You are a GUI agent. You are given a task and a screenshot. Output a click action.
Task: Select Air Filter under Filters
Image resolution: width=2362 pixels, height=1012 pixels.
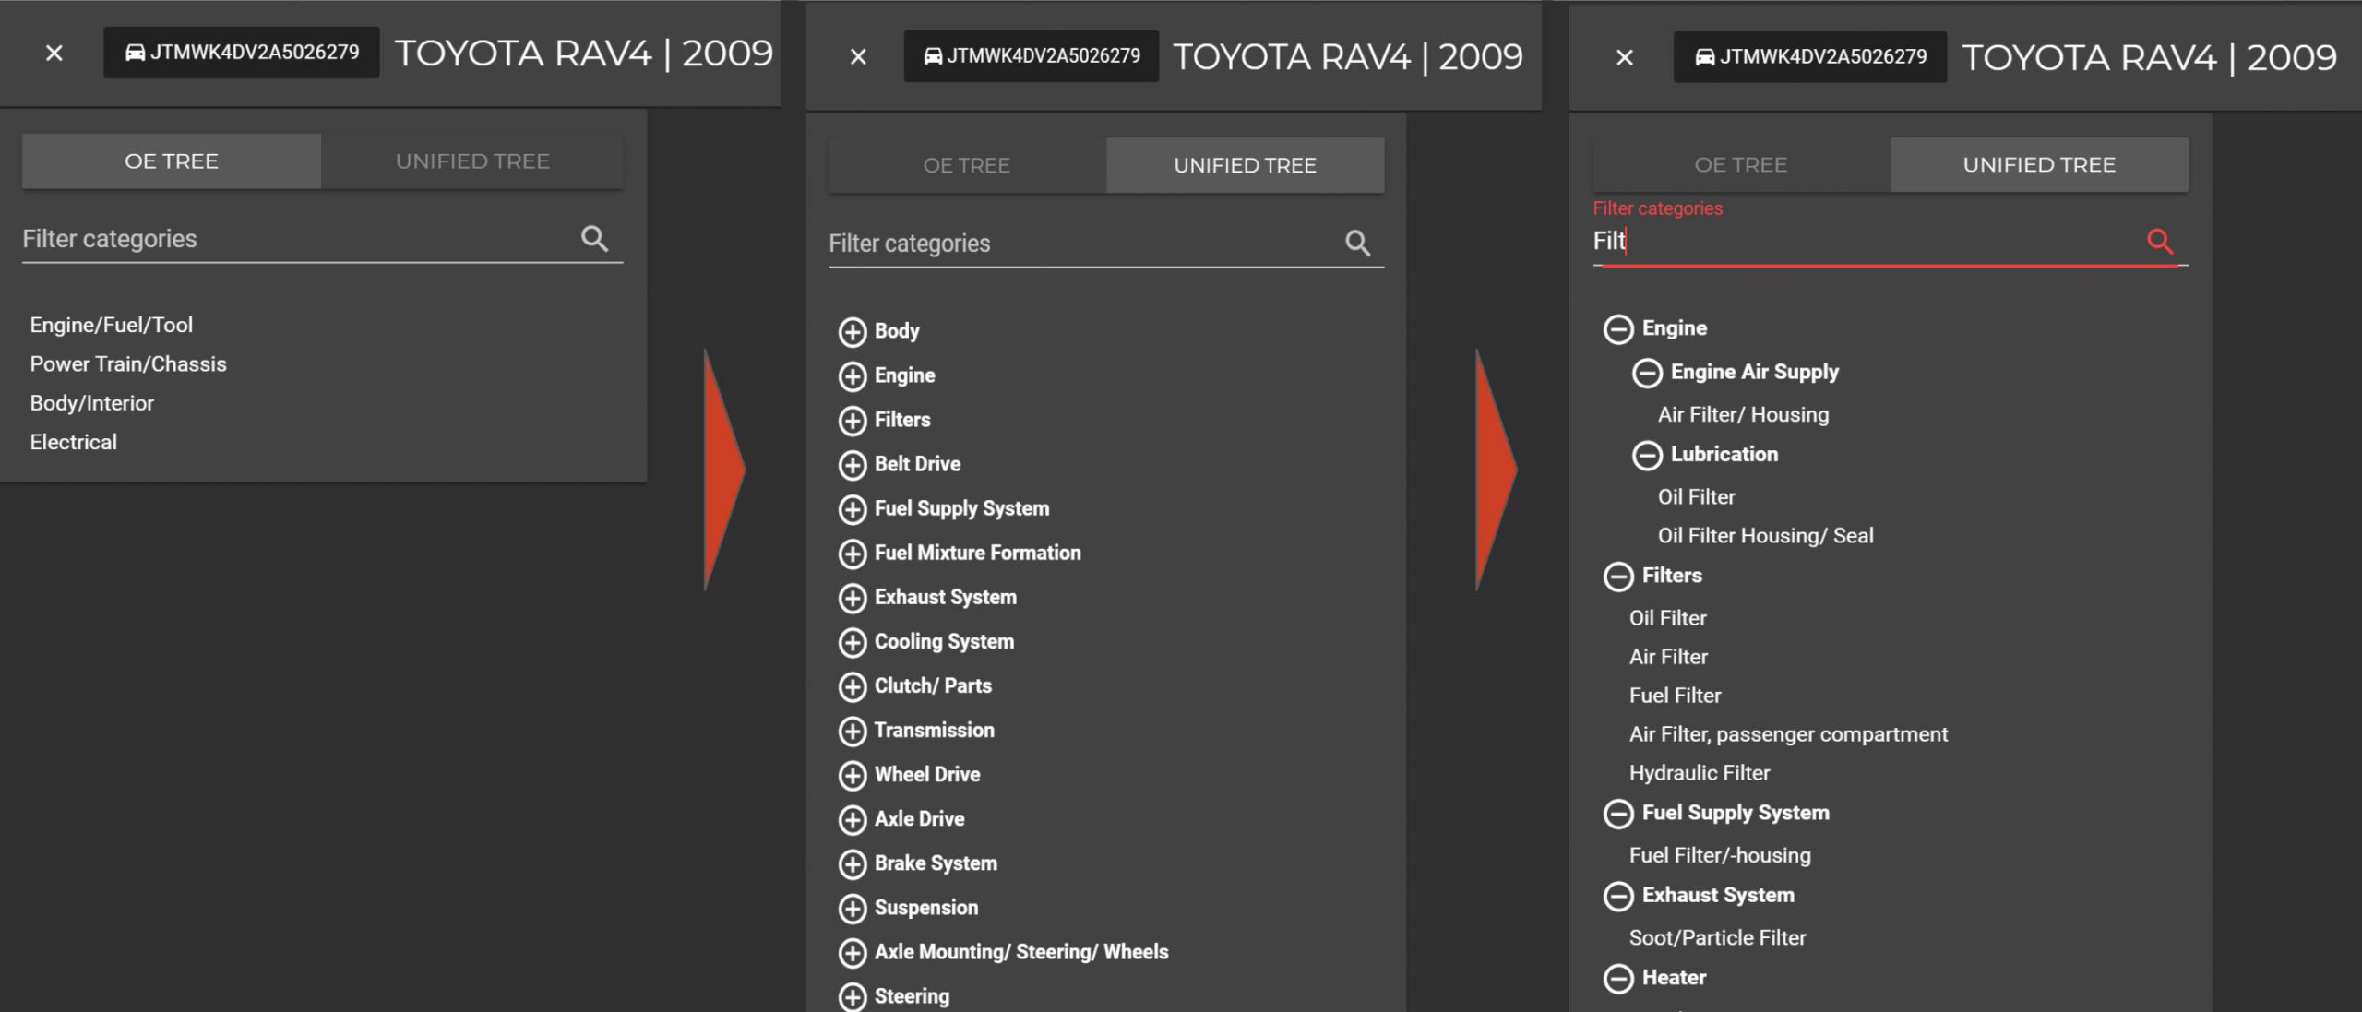click(x=1668, y=657)
